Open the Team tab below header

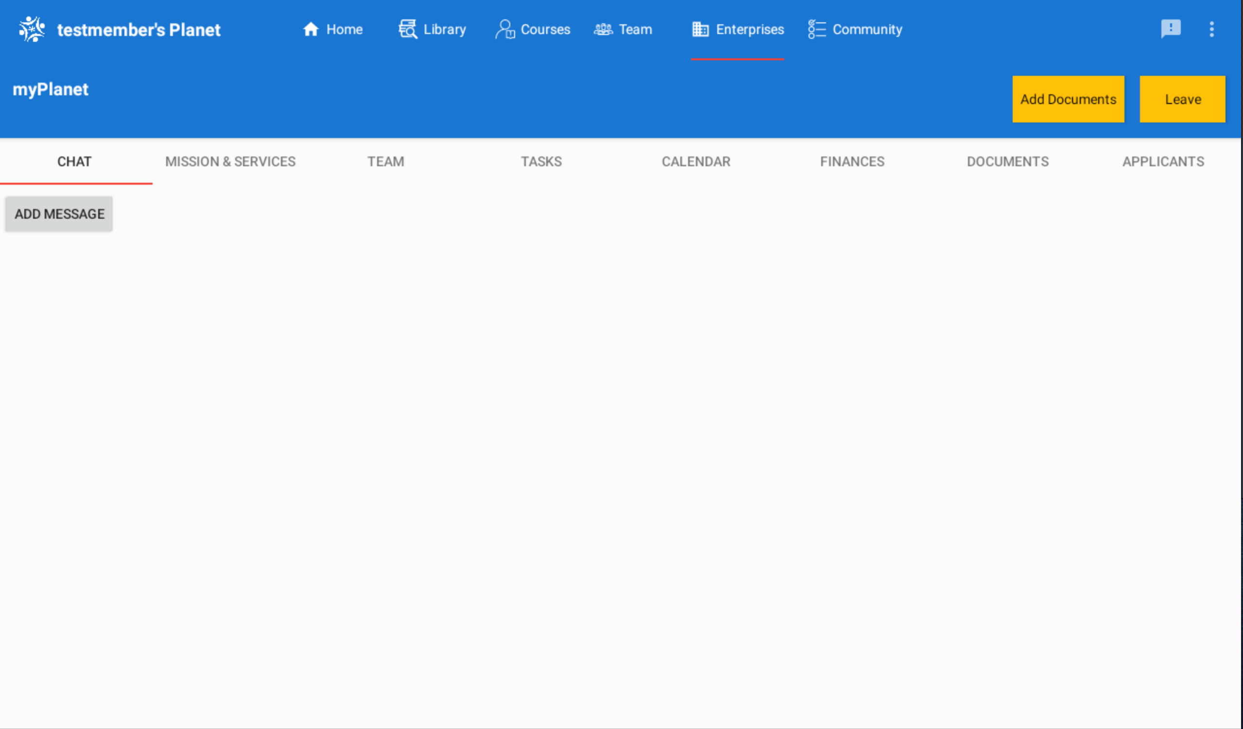pyautogui.click(x=386, y=162)
